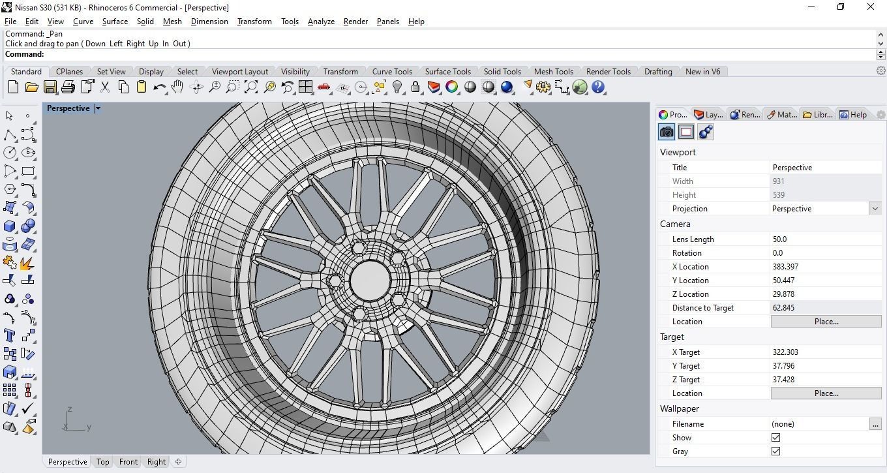Viewport: 887px width, 473px height.
Task: Cut selection with the scissors icon
Action: (104, 87)
